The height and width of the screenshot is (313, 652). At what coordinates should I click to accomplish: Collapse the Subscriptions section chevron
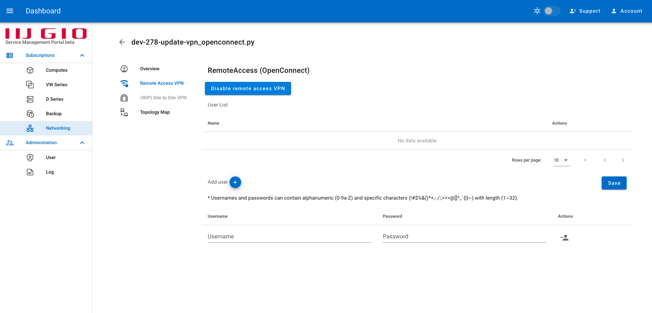click(82, 55)
